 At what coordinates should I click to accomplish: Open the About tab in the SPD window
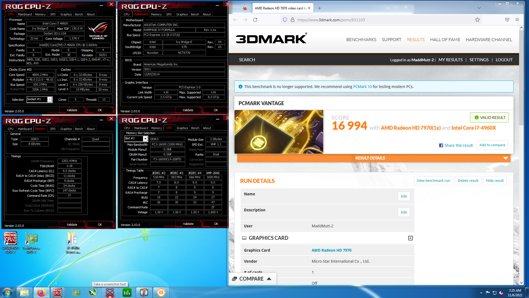click(x=207, y=128)
